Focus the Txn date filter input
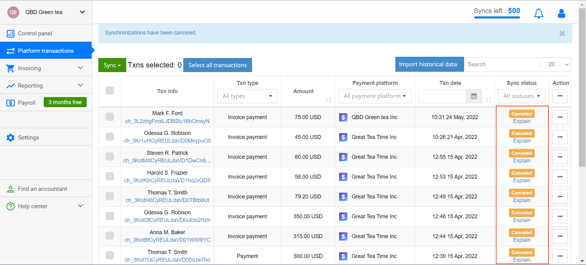 point(442,96)
